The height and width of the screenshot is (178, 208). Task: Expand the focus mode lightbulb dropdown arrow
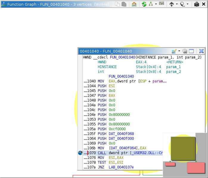[x=187, y=4]
